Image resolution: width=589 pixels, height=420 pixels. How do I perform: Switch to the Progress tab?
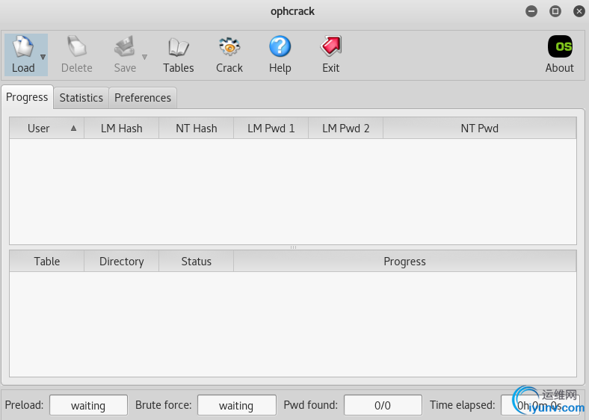pos(27,97)
